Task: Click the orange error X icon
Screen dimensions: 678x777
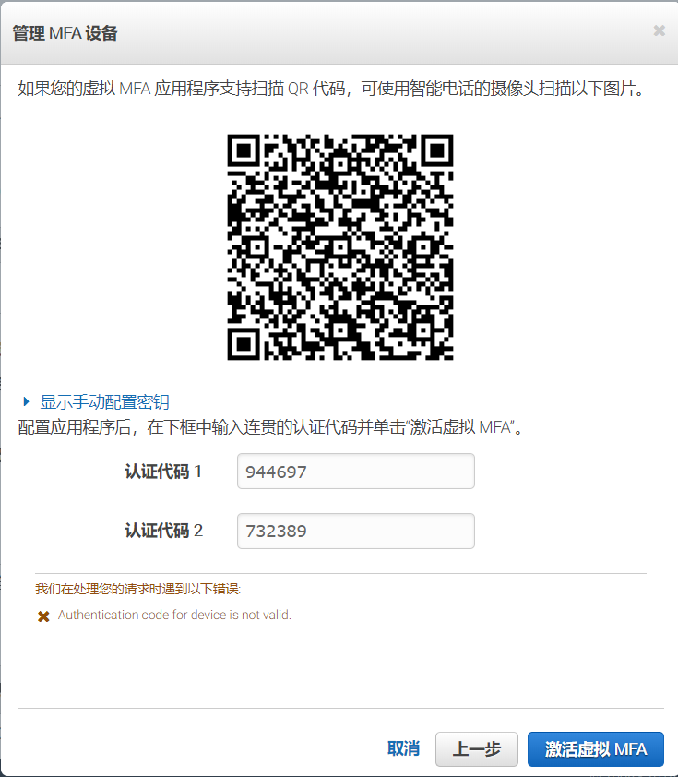Action: [x=43, y=616]
